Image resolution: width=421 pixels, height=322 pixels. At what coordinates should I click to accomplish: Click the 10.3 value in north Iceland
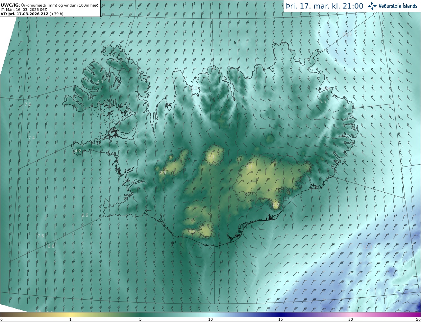(x=193, y=88)
